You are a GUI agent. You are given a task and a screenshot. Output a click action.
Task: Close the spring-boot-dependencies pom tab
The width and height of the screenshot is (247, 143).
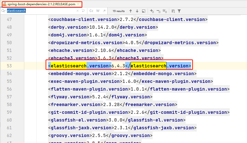(x=78, y=4)
